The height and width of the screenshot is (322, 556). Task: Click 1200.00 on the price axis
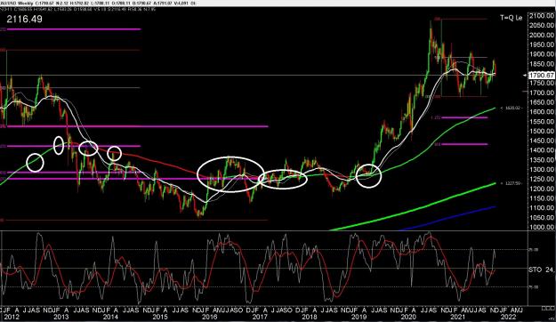pyautogui.click(x=542, y=189)
